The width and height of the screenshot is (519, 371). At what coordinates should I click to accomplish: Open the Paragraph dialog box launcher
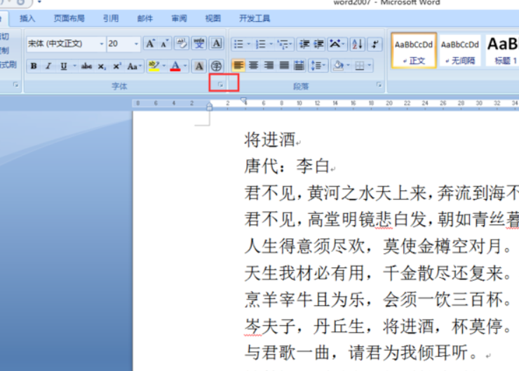pyautogui.click(x=379, y=85)
